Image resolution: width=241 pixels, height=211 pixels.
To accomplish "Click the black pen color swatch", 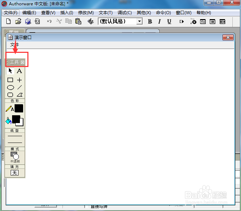I will coord(19,109).
